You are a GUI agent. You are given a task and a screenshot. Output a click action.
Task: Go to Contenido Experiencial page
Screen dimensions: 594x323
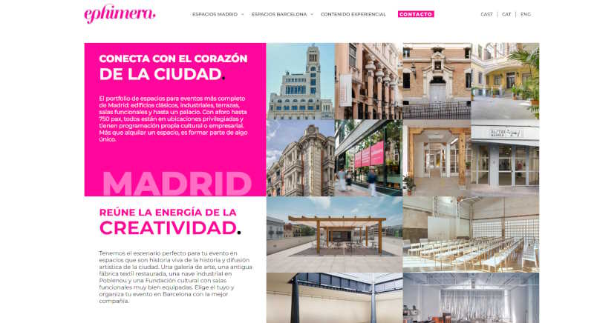tap(353, 14)
